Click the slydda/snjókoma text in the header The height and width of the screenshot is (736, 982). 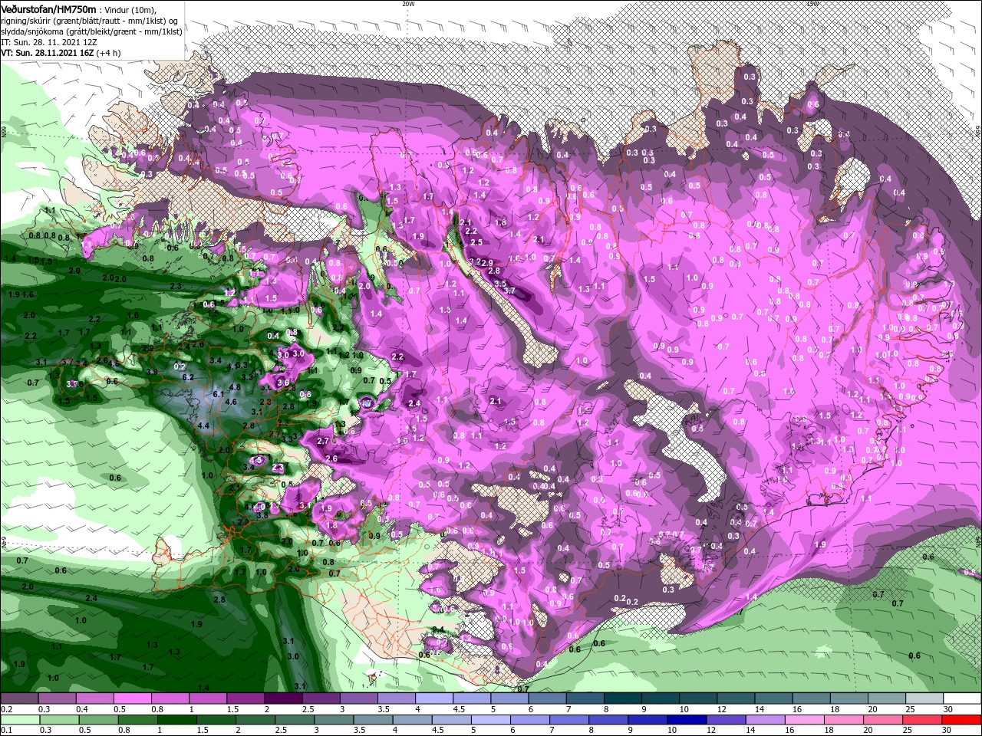pos(32,31)
